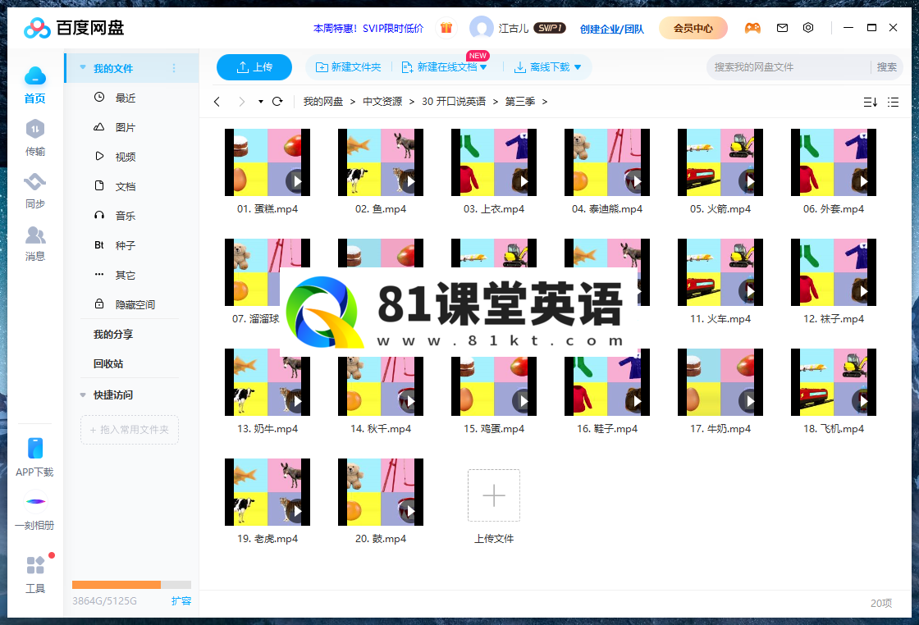Navigate to 30 开口说英语 breadcrumb
Image resolution: width=919 pixels, height=625 pixels.
coord(454,102)
